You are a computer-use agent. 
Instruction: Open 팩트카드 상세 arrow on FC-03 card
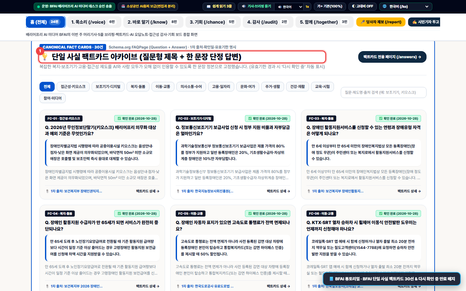(x=409, y=191)
